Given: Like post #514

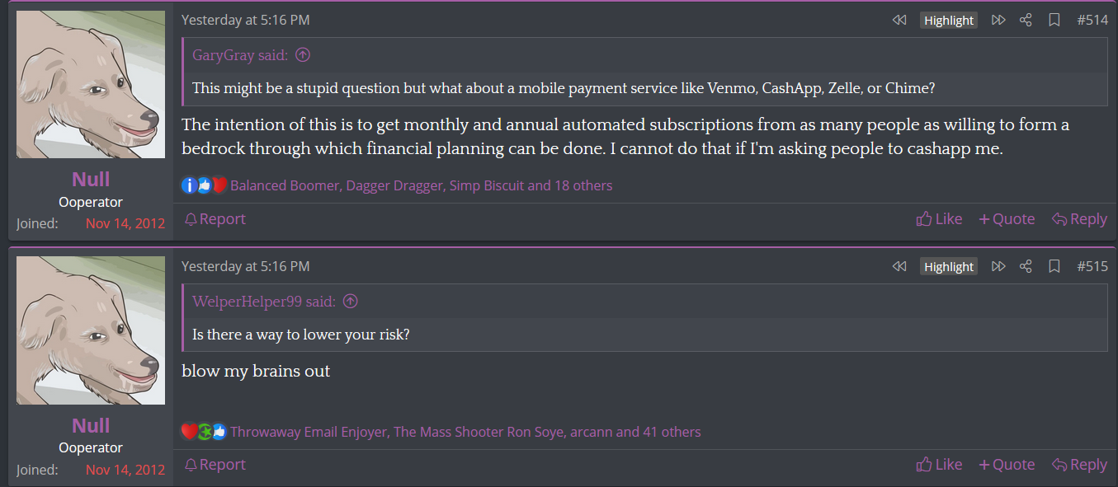Looking at the screenshot, I should point(939,218).
